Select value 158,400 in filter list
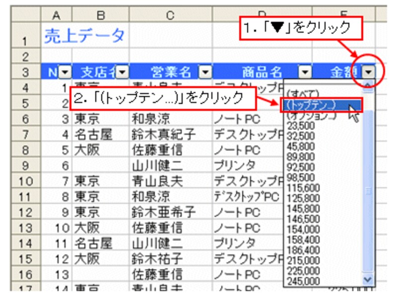The width and height of the screenshot is (397, 295). 303,240
